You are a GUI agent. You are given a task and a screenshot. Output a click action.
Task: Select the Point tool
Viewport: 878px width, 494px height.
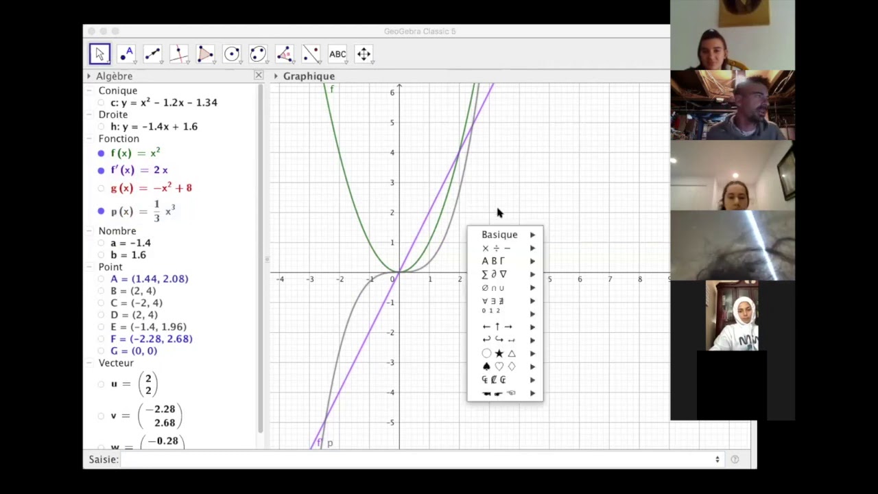click(126, 54)
